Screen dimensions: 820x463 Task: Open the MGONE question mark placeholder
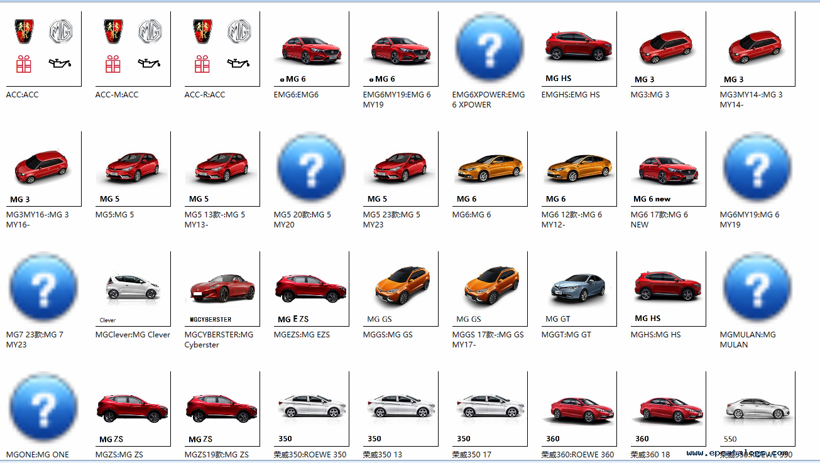[x=43, y=407]
